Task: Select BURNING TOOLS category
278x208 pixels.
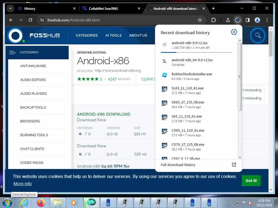Action: point(34,135)
